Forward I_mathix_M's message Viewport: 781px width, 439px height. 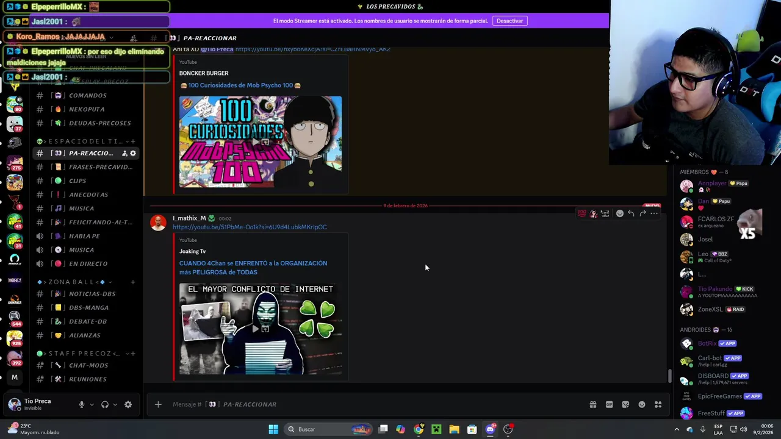[x=642, y=213]
